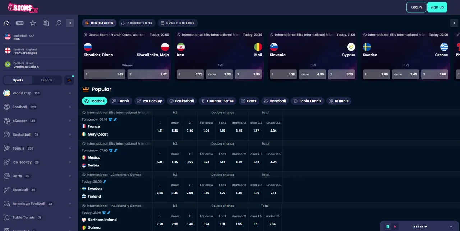Open the statistics bar chart icon
460x231 pixels.
(x=69, y=80)
